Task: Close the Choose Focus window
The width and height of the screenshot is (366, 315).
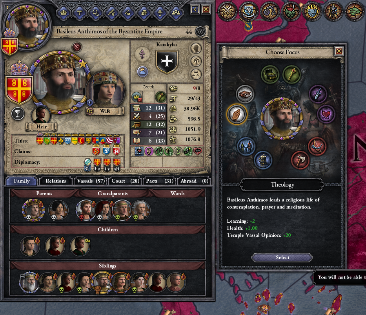Action: (339, 51)
